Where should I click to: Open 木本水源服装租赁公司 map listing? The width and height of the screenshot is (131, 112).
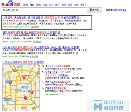[x=56, y=88]
